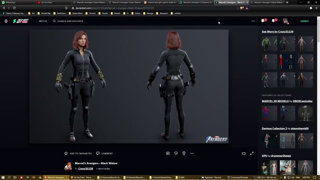Open the Game Mod bookmarks folder
The image size is (320, 180).
75,13
